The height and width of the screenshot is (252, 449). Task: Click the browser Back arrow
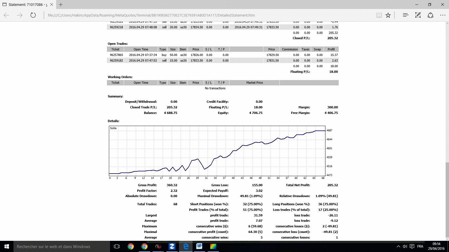[x=6, y=15]
